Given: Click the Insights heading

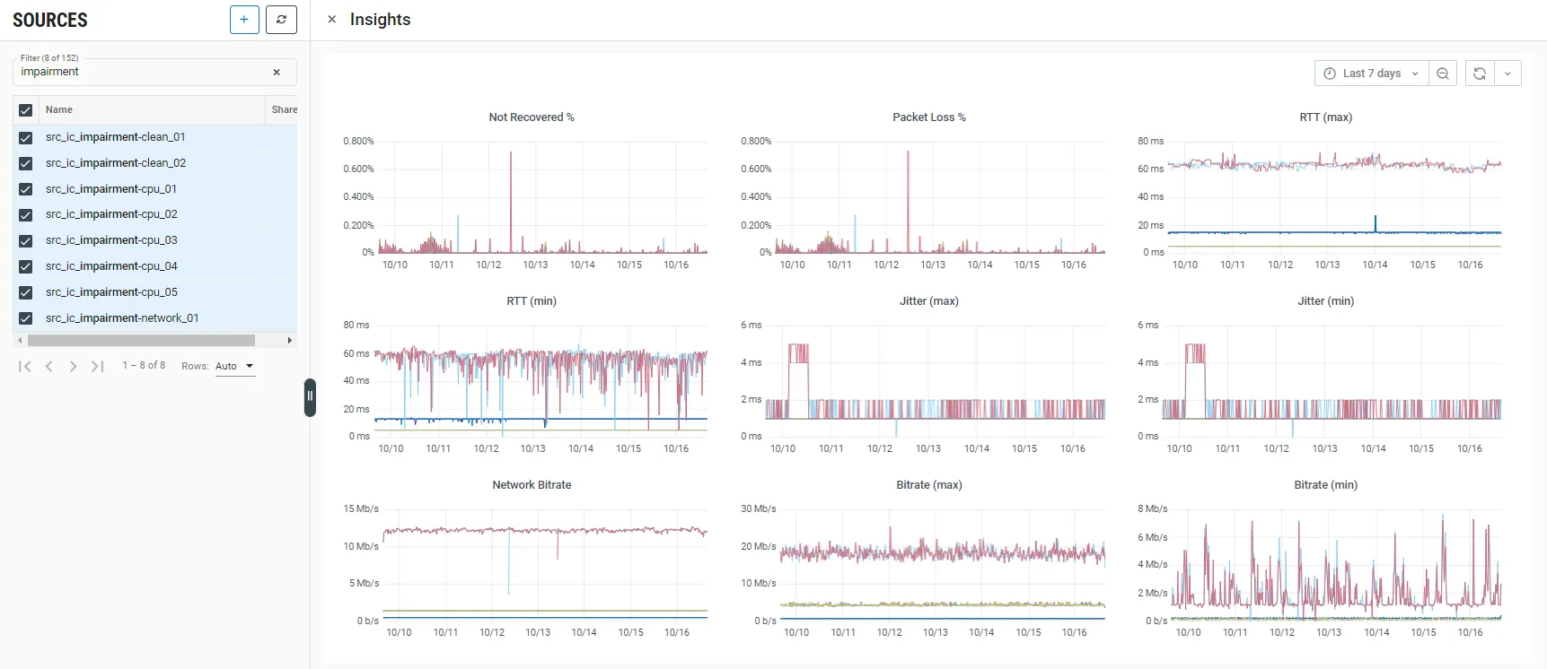Looking at the screenshot, I should click(x=380, y=20).
